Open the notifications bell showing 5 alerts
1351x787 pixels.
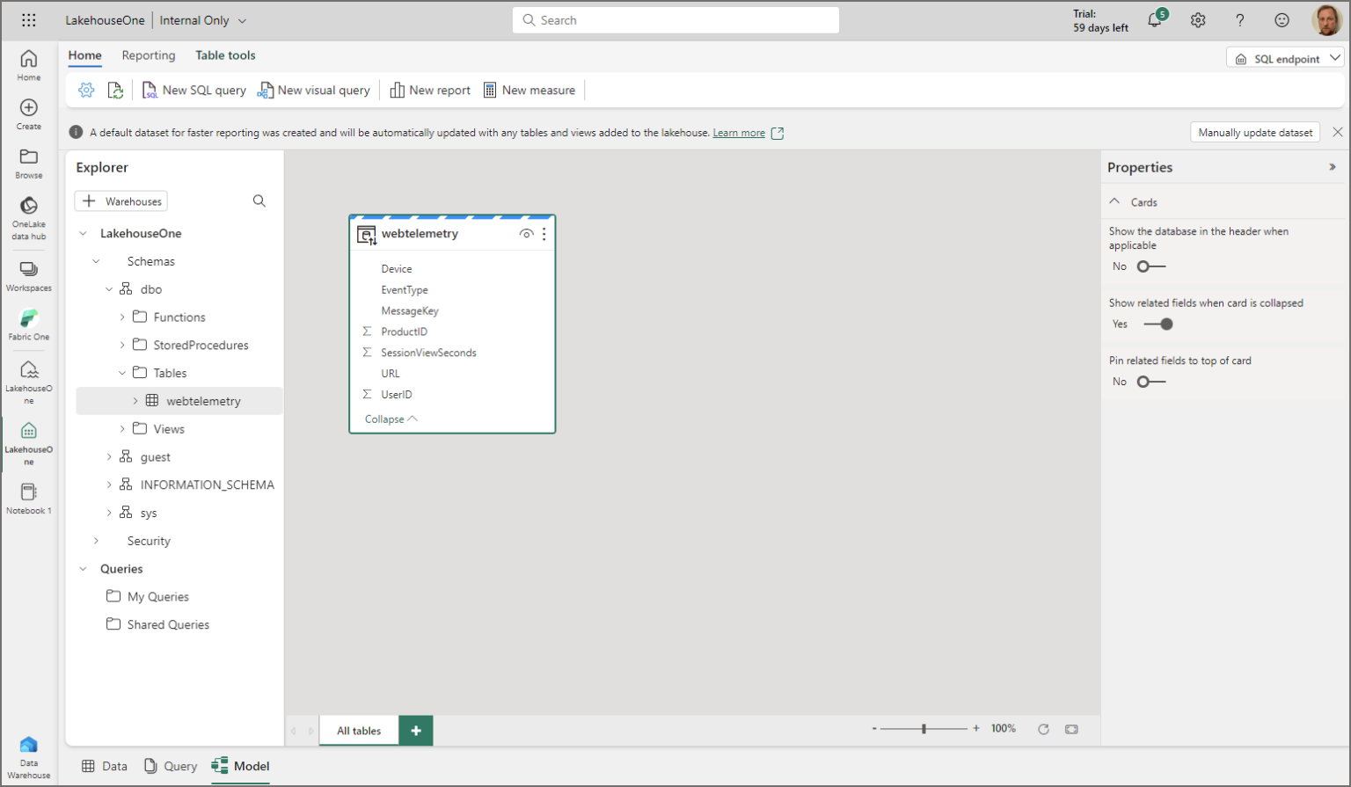tap(1155, 19)
